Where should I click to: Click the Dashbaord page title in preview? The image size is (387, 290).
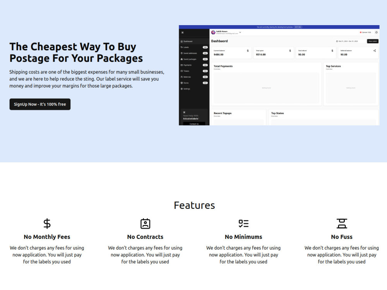click(219, 41)
